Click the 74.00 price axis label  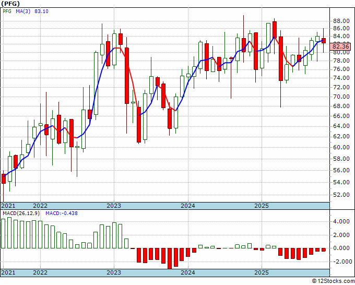click(x=341, y=78)
